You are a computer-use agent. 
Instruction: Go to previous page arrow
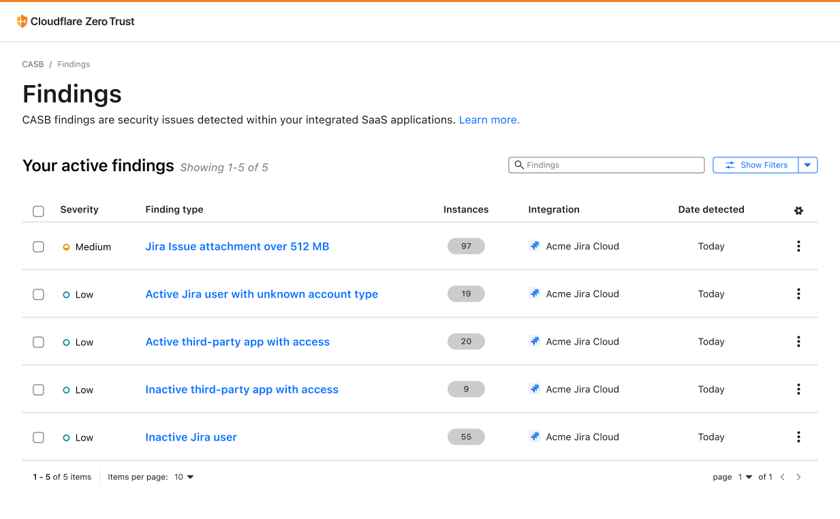click(782, 477)
